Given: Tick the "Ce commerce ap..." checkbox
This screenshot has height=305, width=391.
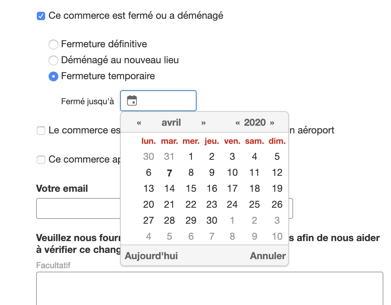Looking at the screenshot, I should pos(41,159).
